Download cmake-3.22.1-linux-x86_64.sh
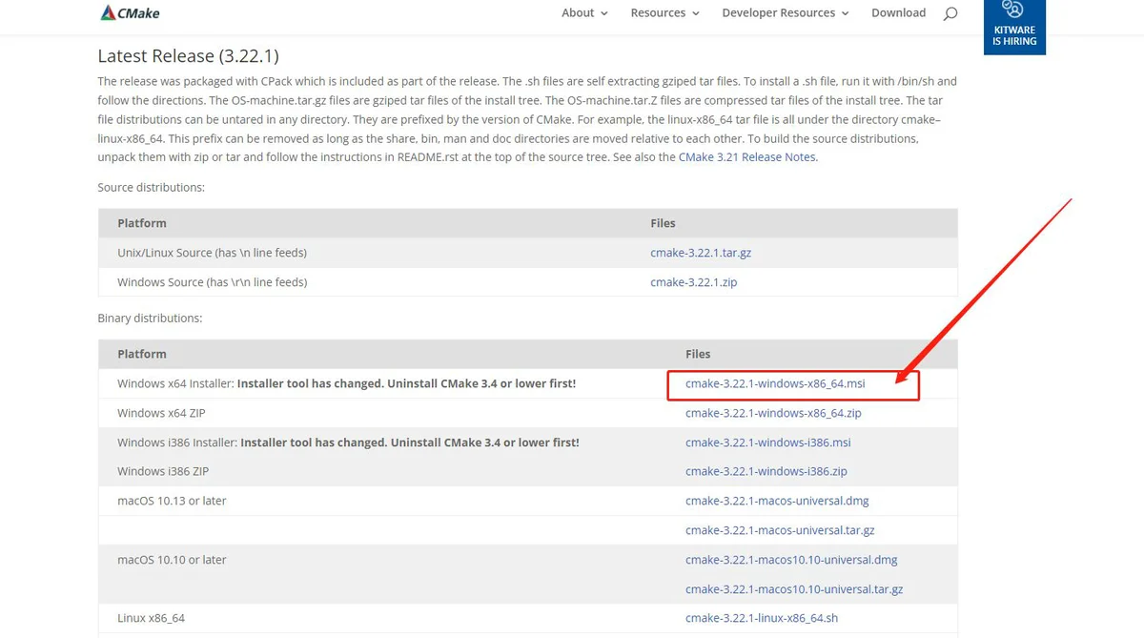 [762, 618]
